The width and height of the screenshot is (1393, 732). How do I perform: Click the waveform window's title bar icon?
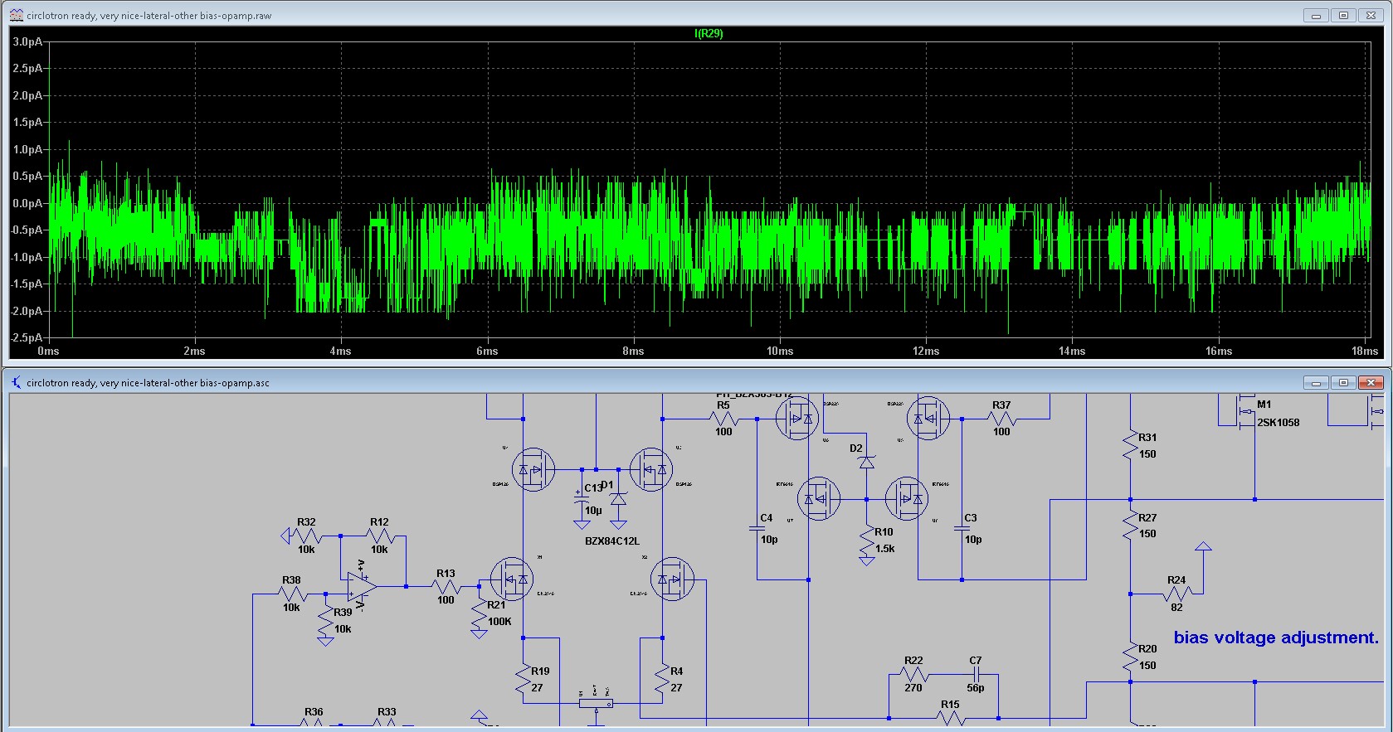(16, 16)
